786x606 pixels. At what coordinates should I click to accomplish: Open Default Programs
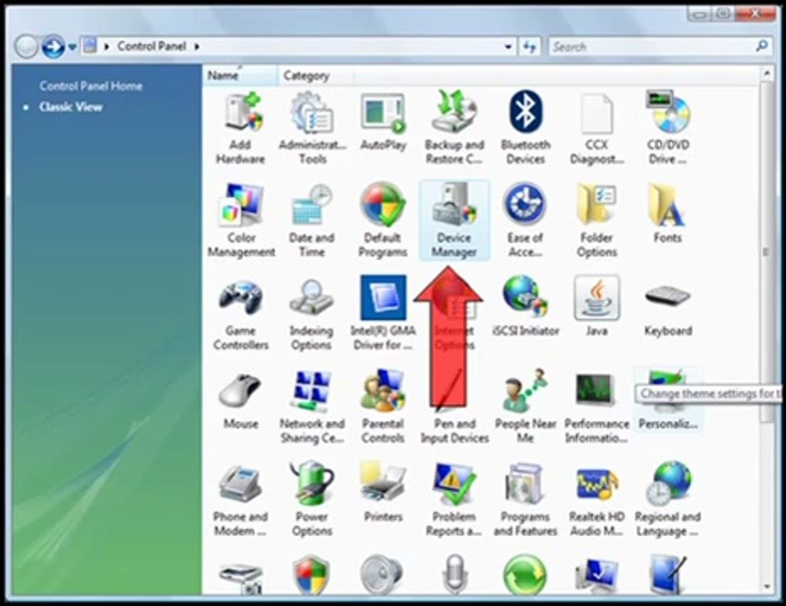click(x=383, y=221)
